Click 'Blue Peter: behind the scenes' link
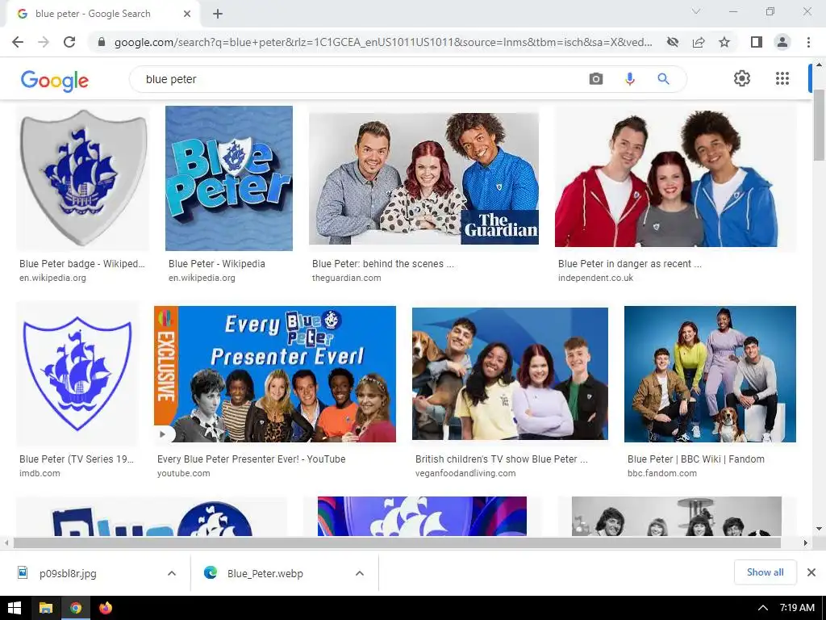The image size is (826, 620). (x=382, y=264)
